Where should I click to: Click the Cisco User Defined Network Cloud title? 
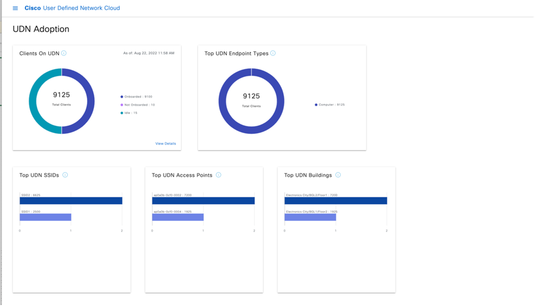[x=72, y=8]
